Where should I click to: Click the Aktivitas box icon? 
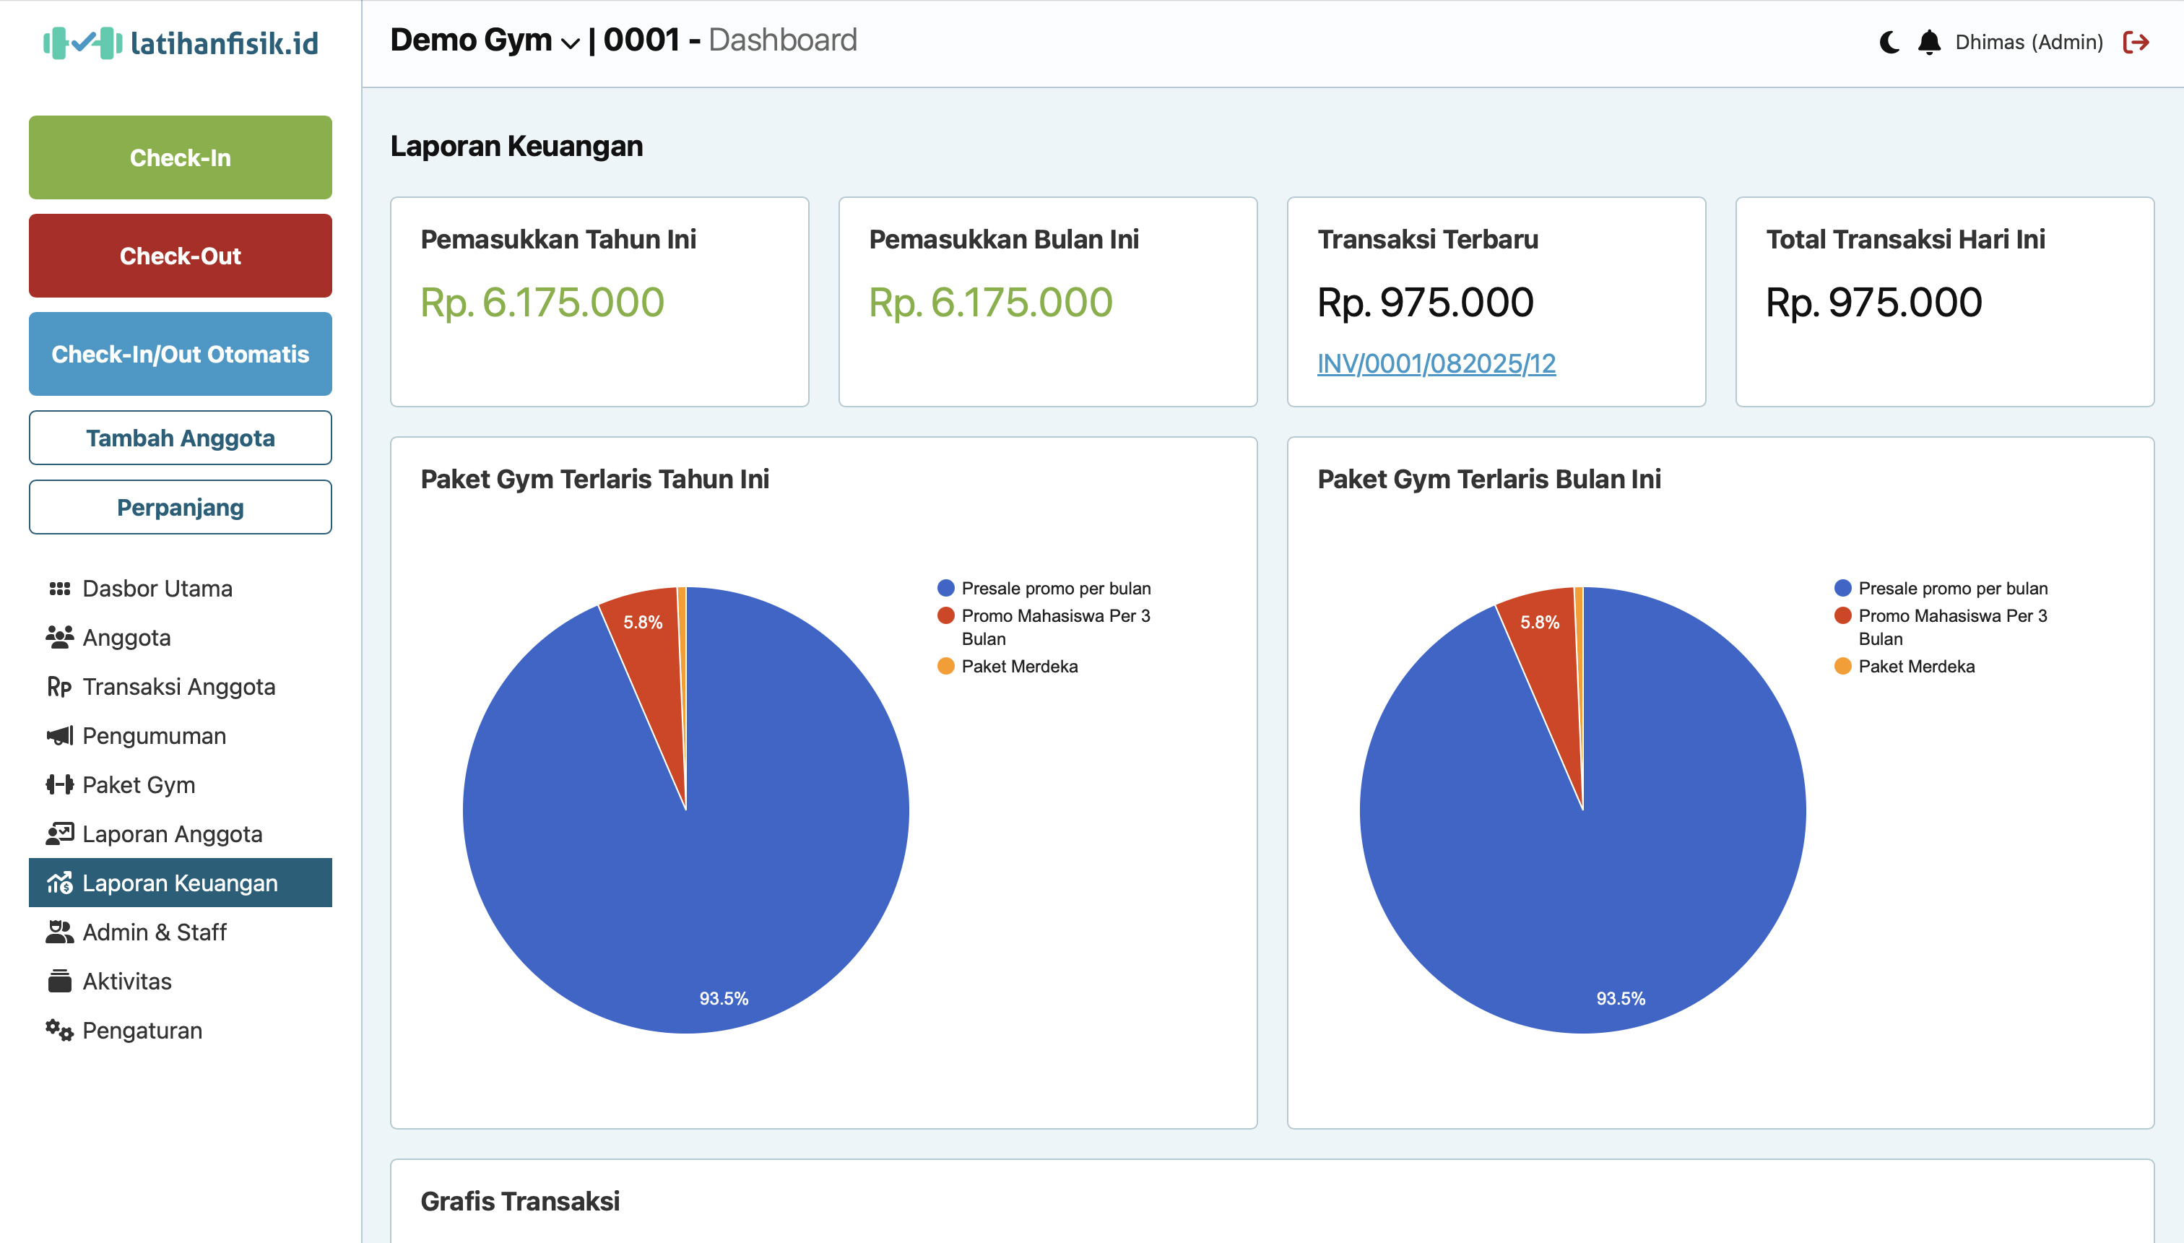tap(59, 981)
